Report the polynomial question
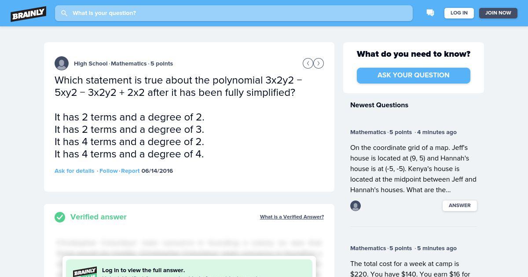Viewport: 528px width, 277px height. pyautogui.click(x=130, y=171)
